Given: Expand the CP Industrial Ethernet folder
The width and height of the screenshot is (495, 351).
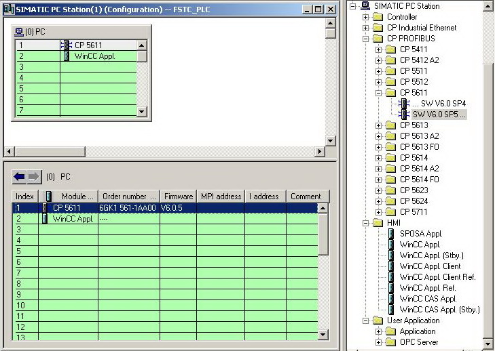Looking at the screenshot, I should [x=365, y=28].
